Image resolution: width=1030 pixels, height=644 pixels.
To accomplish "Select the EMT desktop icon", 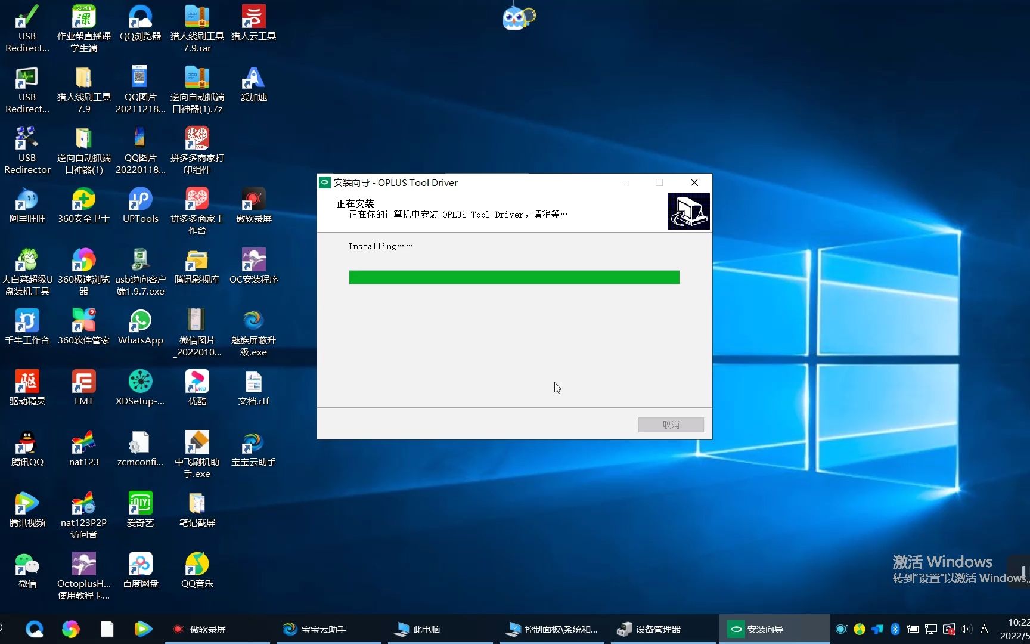I will 83,388.
